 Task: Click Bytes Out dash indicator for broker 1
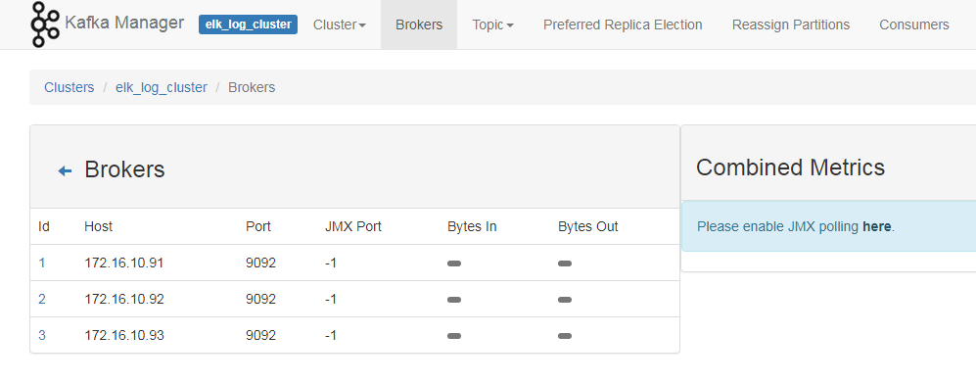pos(565,263)
